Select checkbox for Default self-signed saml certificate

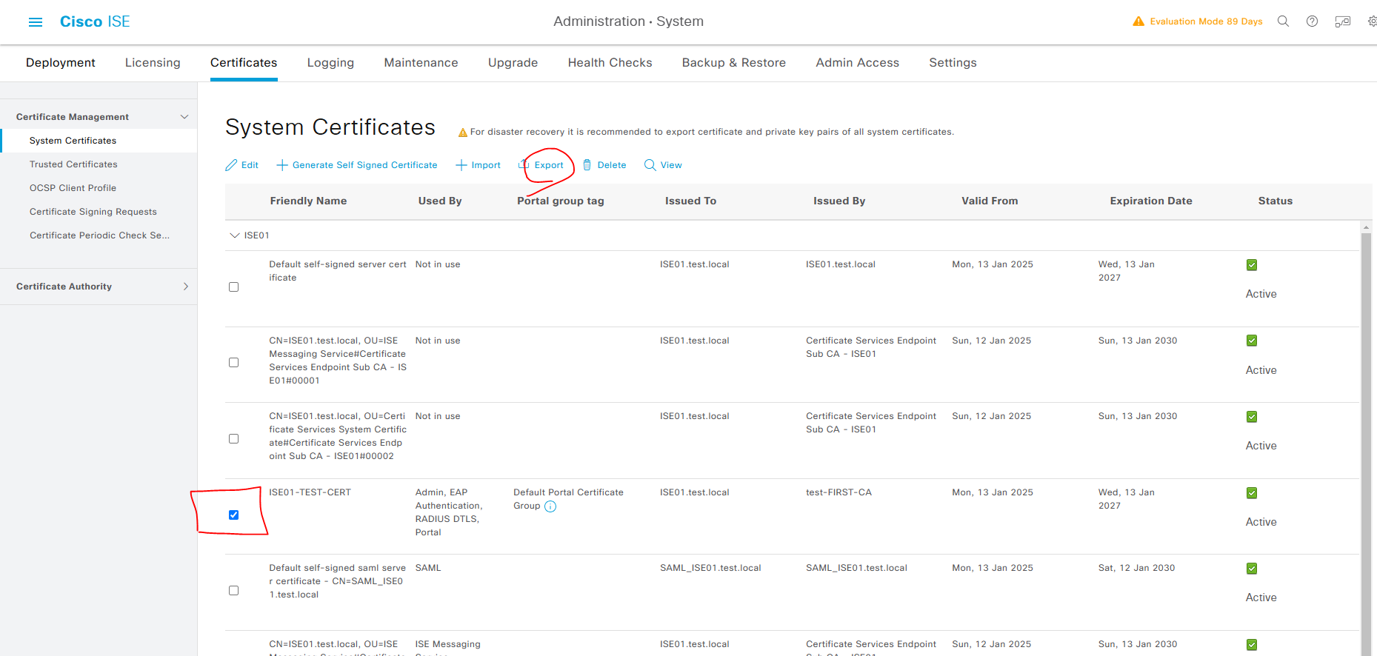pyautogui.click(x=234, y=591)
